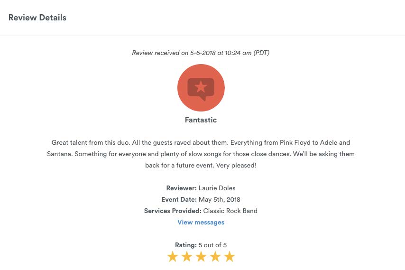This screenshot has width=405, height=270.
Task: Click the event date May 5th, 2018
Action: 220,199
